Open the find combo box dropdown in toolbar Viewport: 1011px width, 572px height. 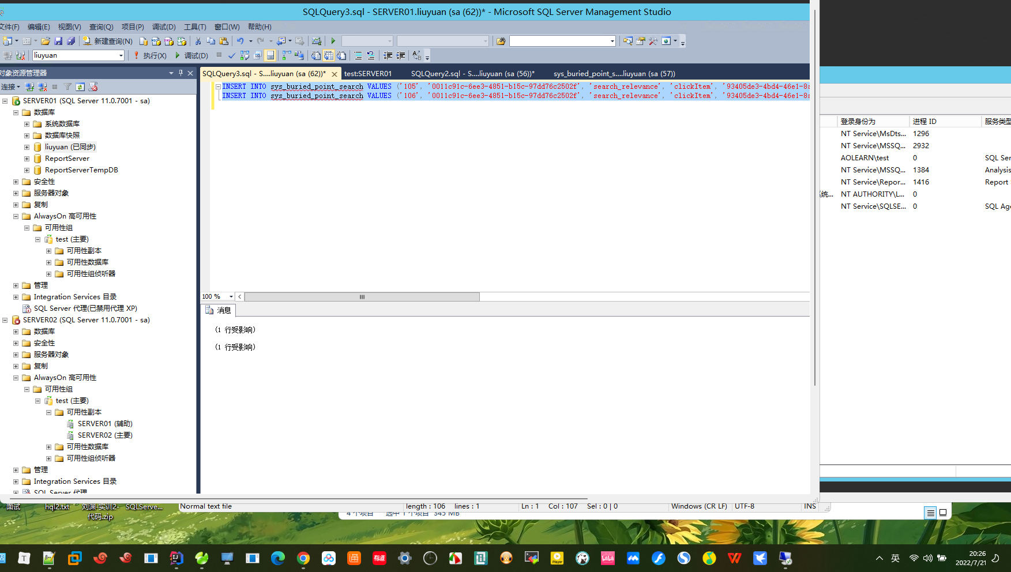pyautogui.click(x=612, y=41)
